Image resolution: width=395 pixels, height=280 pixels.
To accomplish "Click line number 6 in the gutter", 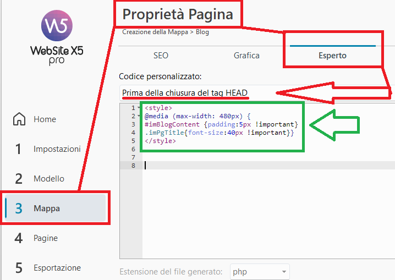I will [133, 149].
